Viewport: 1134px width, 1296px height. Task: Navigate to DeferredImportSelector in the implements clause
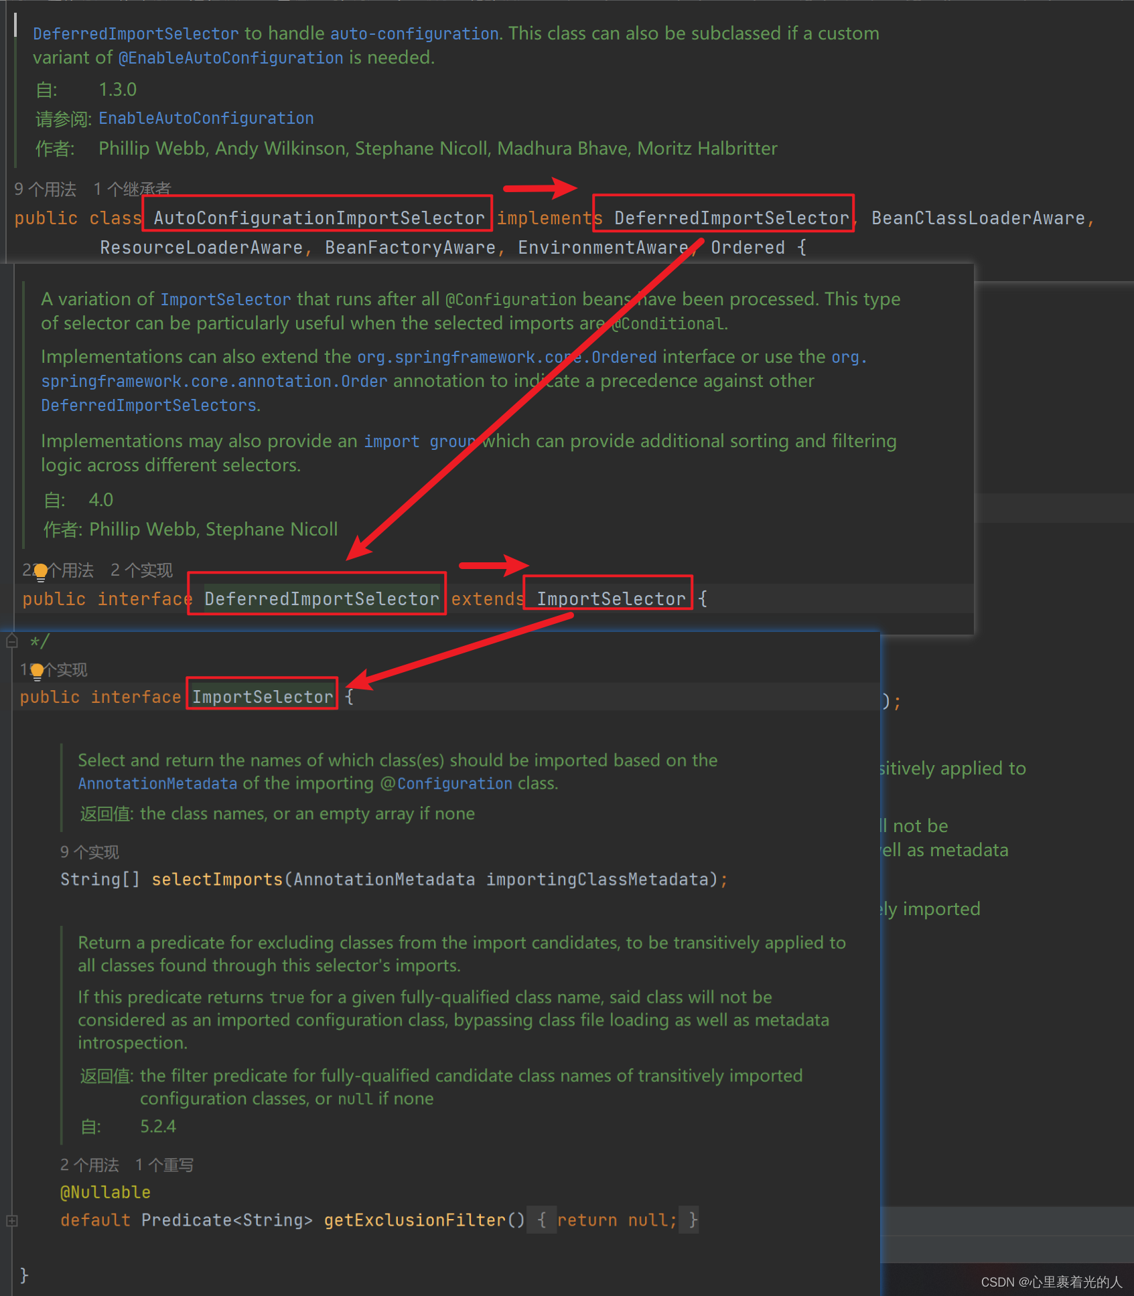[x=731, y=218]
